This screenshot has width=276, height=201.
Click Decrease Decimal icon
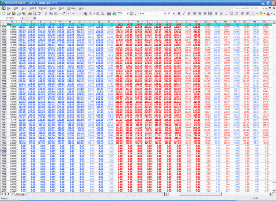(236, 14)
